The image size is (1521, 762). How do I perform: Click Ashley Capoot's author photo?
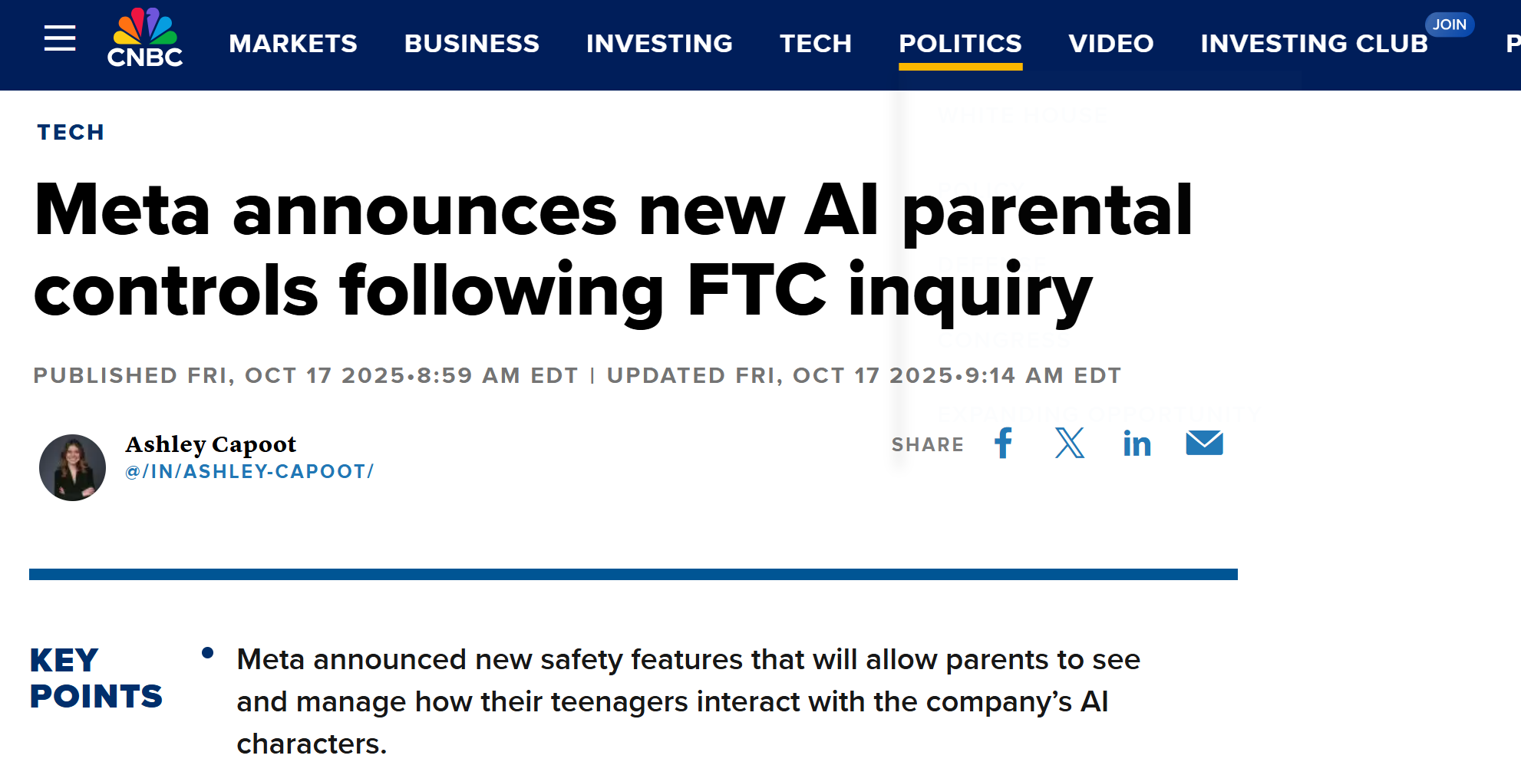[x=73, y=467]
